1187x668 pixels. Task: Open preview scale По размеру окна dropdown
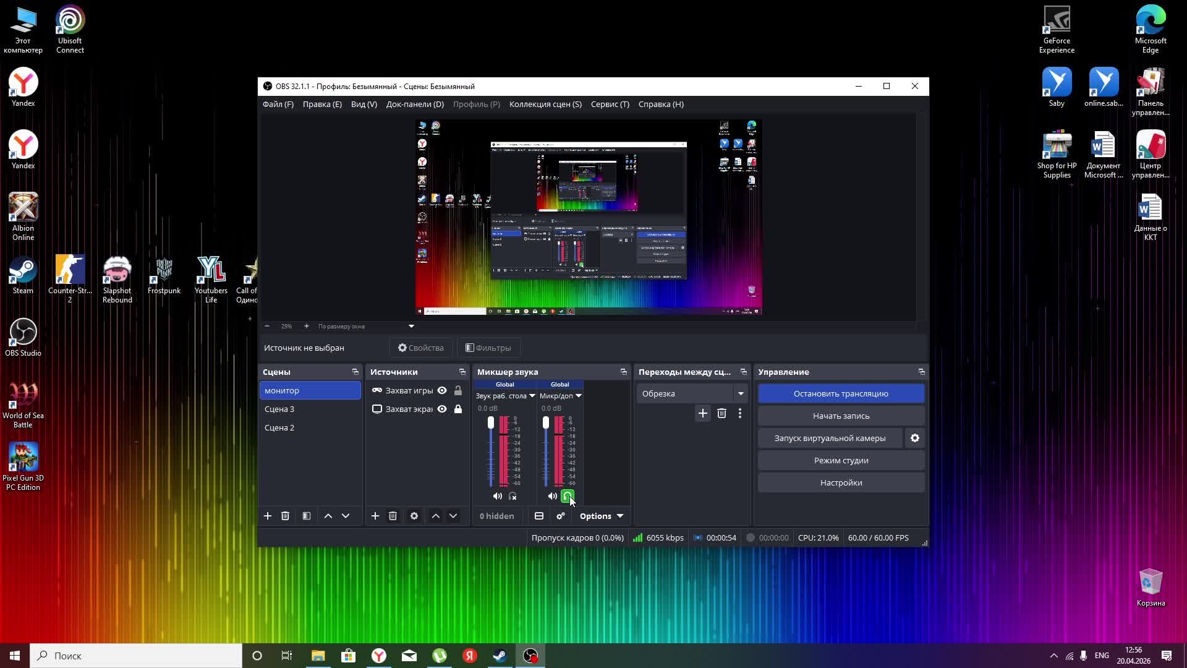click(x=411, y=326)
